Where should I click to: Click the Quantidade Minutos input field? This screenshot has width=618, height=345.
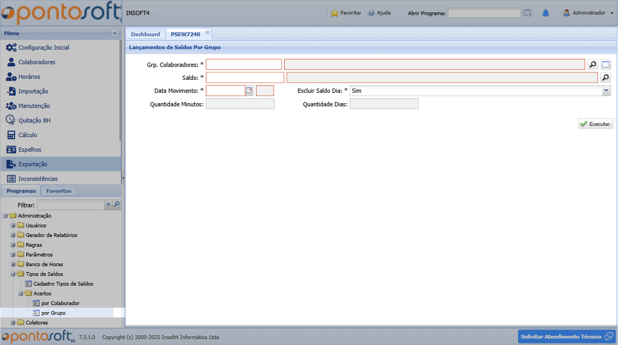pyautogui.click(x=240, y=104)
